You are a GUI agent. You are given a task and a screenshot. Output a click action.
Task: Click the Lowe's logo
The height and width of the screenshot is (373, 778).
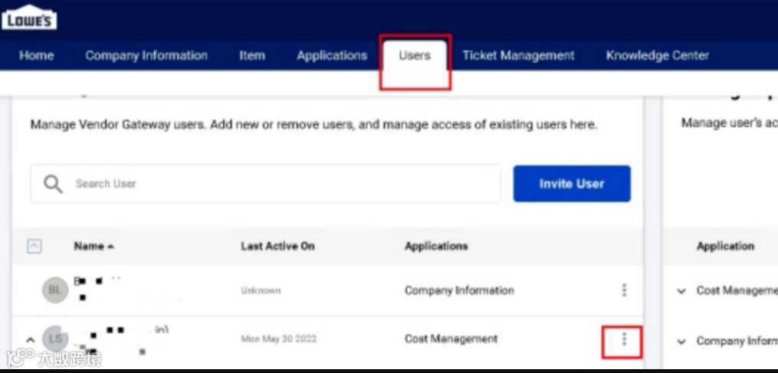pyautogui.click(x=29, y=18)
